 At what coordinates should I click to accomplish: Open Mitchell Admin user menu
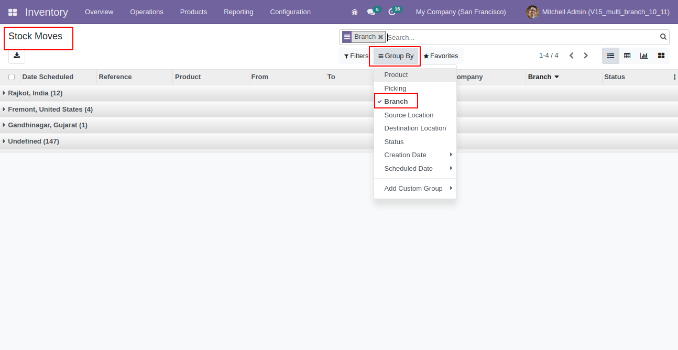[x=598, y=12]
